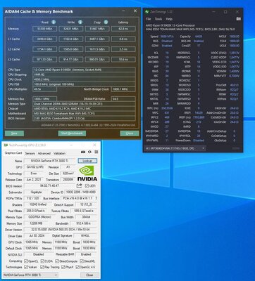The width and height of the screenshot is (255, 281).
Task: Click the ZenTimings screenshot camera icon
Action: (x=238, y=19)
